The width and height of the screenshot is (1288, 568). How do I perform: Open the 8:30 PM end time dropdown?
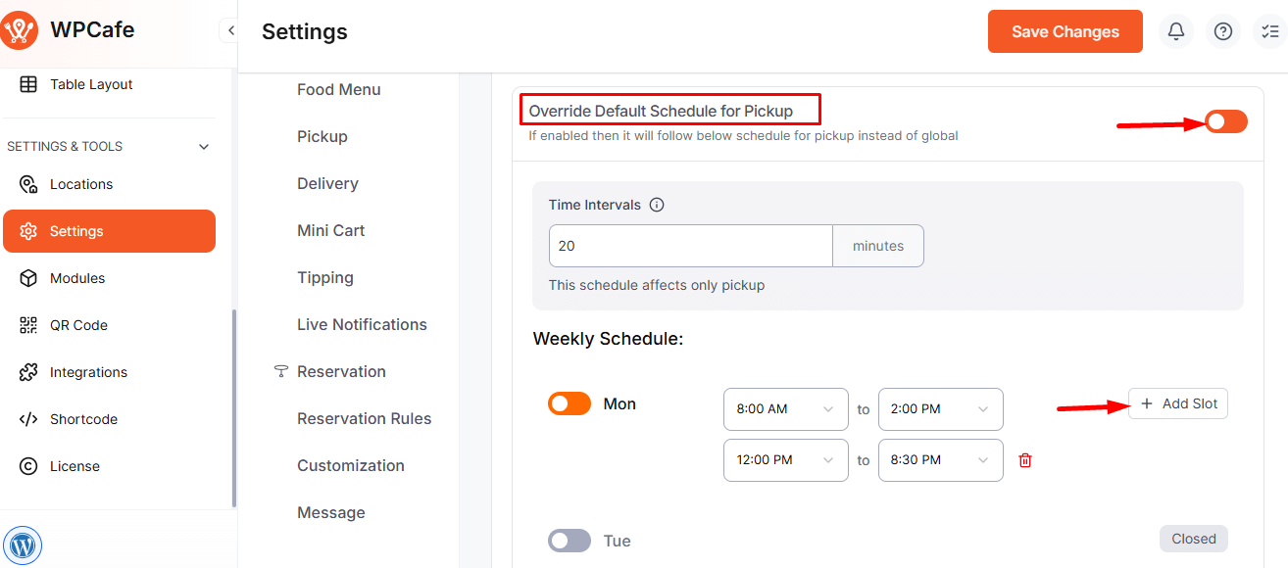[x=940, y=460]
